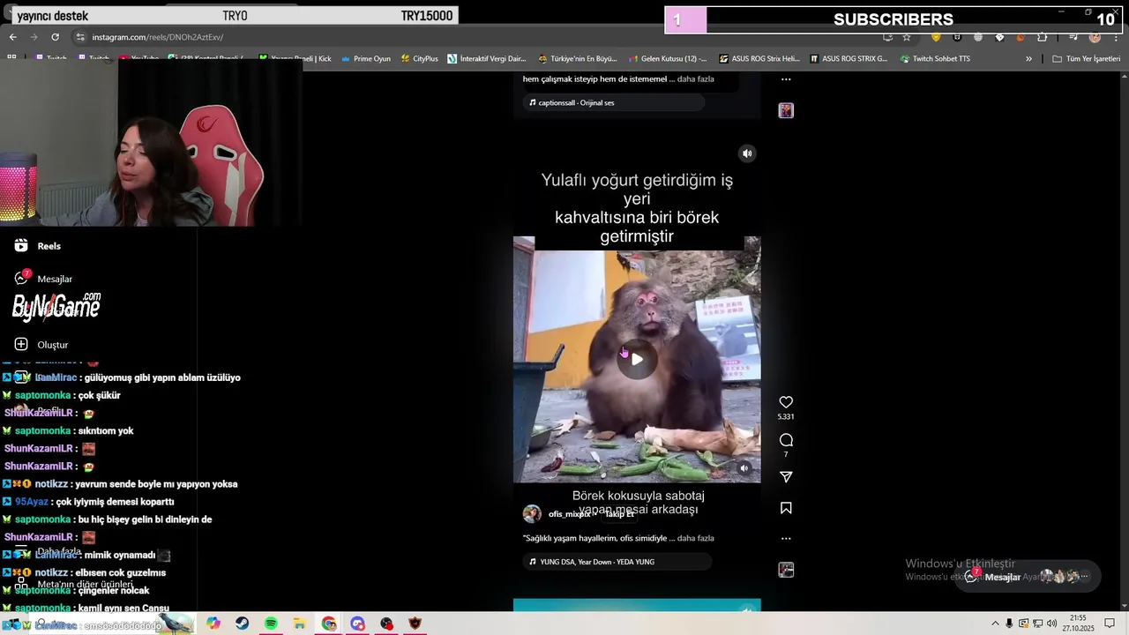Screen dimensions: 1129x635
Task: Open Google Chrome taskbar icon
Action: click(328, 624)
